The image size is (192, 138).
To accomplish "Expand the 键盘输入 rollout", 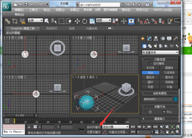I will 160,119.
